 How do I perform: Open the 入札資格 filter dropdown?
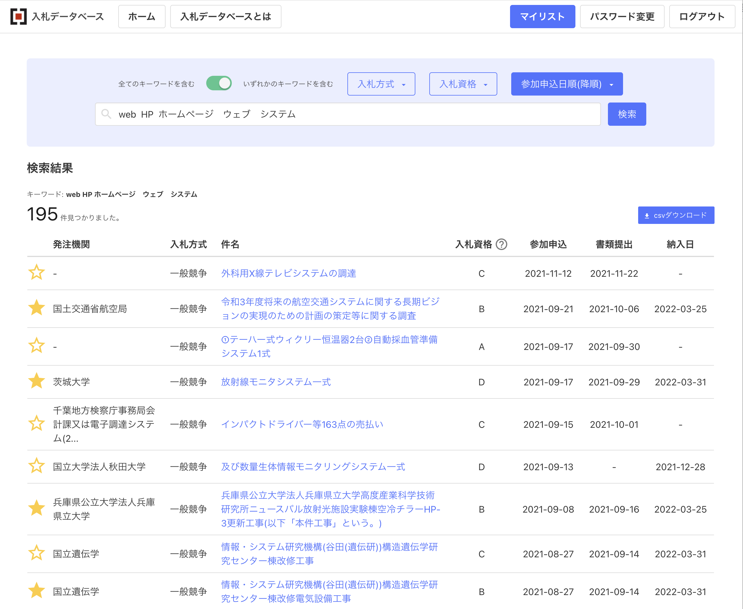463,84
